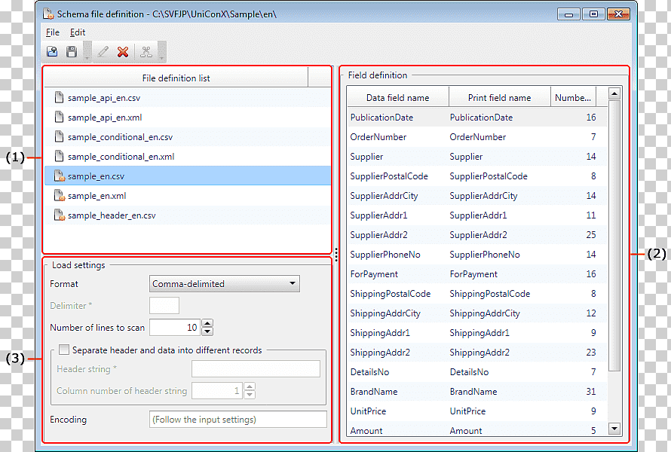Click the pencil edit toolbar icon
The image size is (671, 452).
pyautogui.click(x=103, y=52)
